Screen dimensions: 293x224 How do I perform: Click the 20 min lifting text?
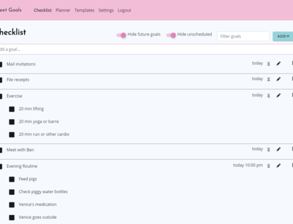coord(31,109)
